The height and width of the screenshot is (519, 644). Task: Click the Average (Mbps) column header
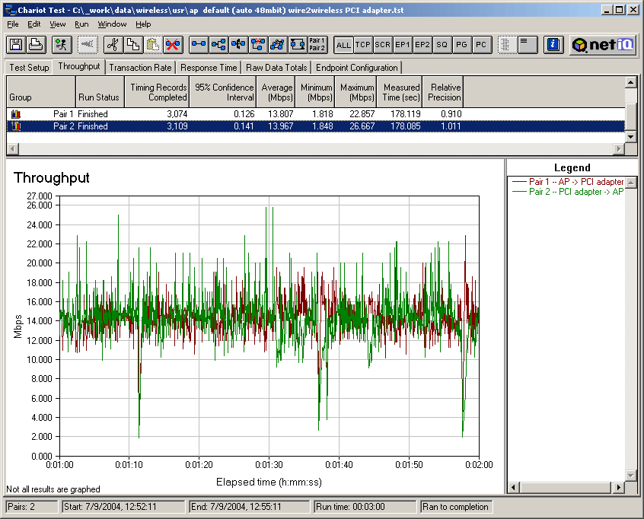[276, 92]
